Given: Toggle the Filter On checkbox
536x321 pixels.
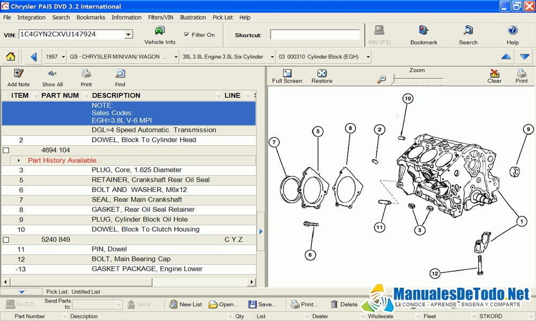Looking at the screenshot, I should click(x=187, y=34).
